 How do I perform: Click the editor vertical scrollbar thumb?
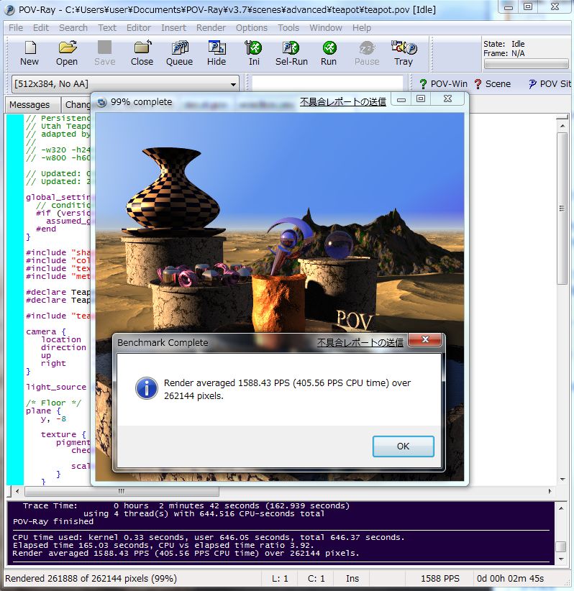pyautogui.click(x=562, y=208)
